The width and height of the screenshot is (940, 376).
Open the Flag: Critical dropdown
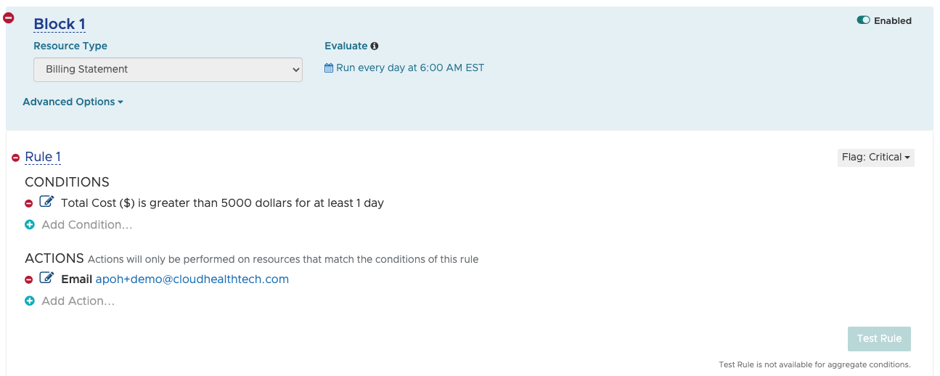point(875,158)
